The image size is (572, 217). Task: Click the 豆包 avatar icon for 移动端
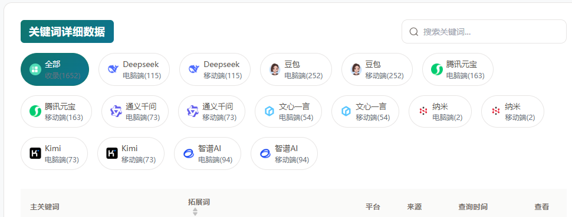[356, 69]
